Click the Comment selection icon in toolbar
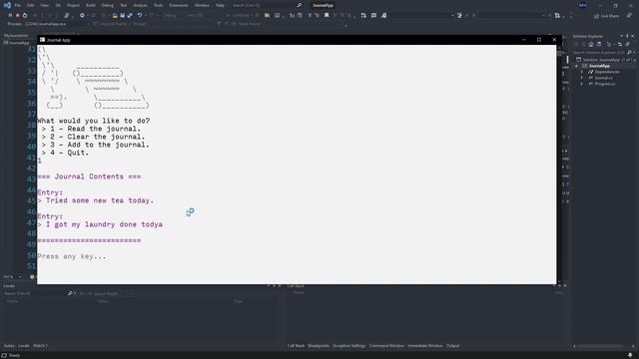Image resolution: width=639 pixels, height=359 pixels. coord(373,16)
